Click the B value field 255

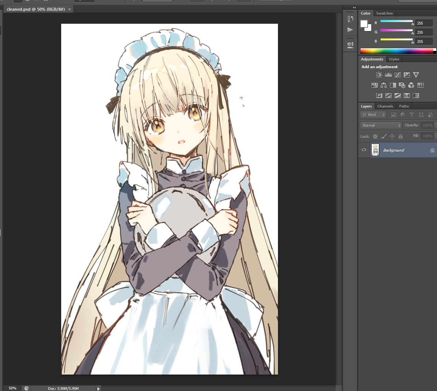coord(424,42)
